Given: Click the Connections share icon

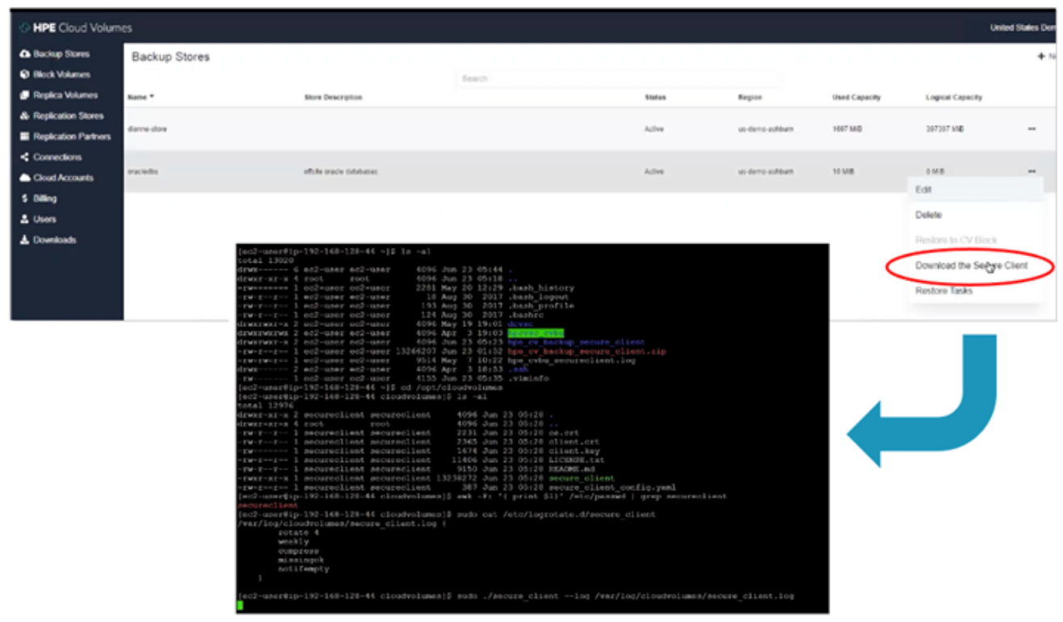Looking at the screenshot, I should click(24, 158).
